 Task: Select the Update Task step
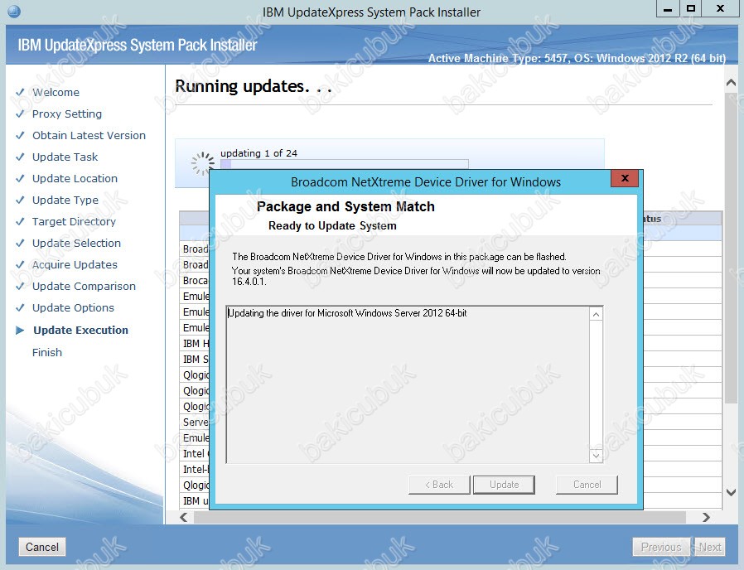[x=65, y=157]
